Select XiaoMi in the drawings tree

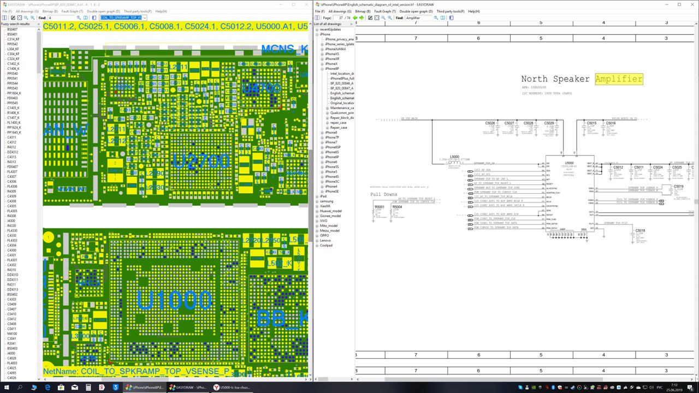click(x=326, y=206)
